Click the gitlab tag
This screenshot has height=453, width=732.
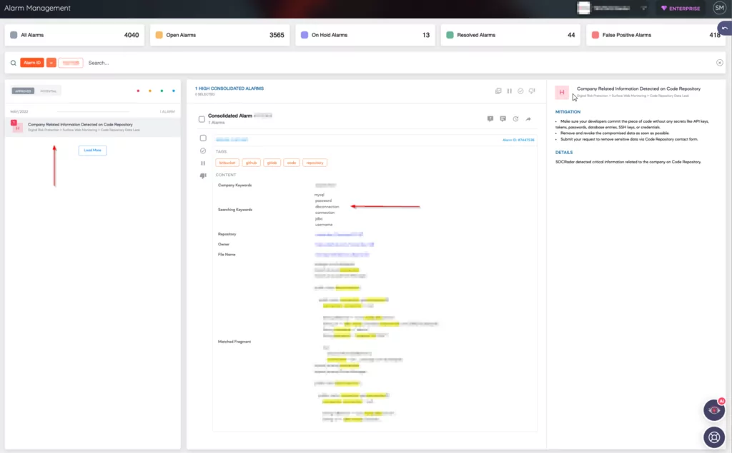click(272, 163)
